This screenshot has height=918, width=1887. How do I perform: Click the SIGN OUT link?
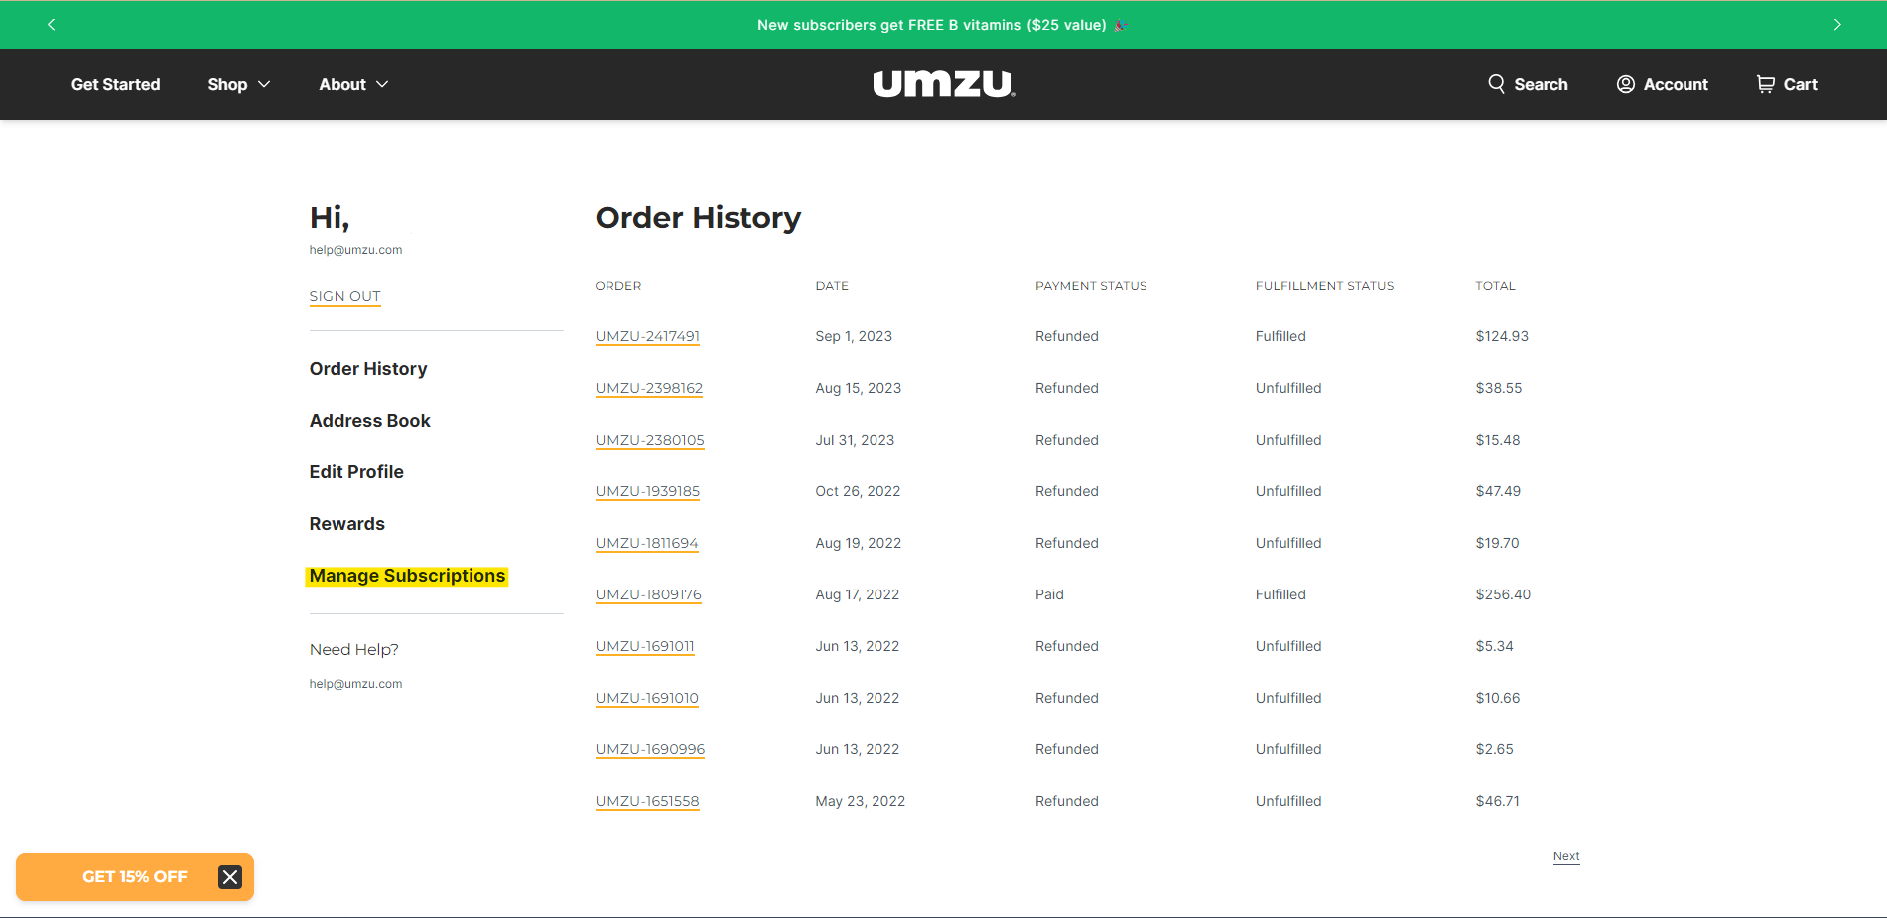click(x=344, y=296)
